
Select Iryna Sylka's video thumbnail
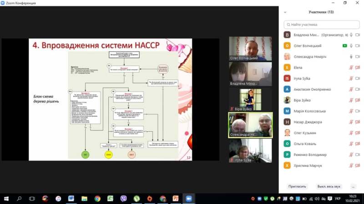pyautogui.click(x=250, y=151)
